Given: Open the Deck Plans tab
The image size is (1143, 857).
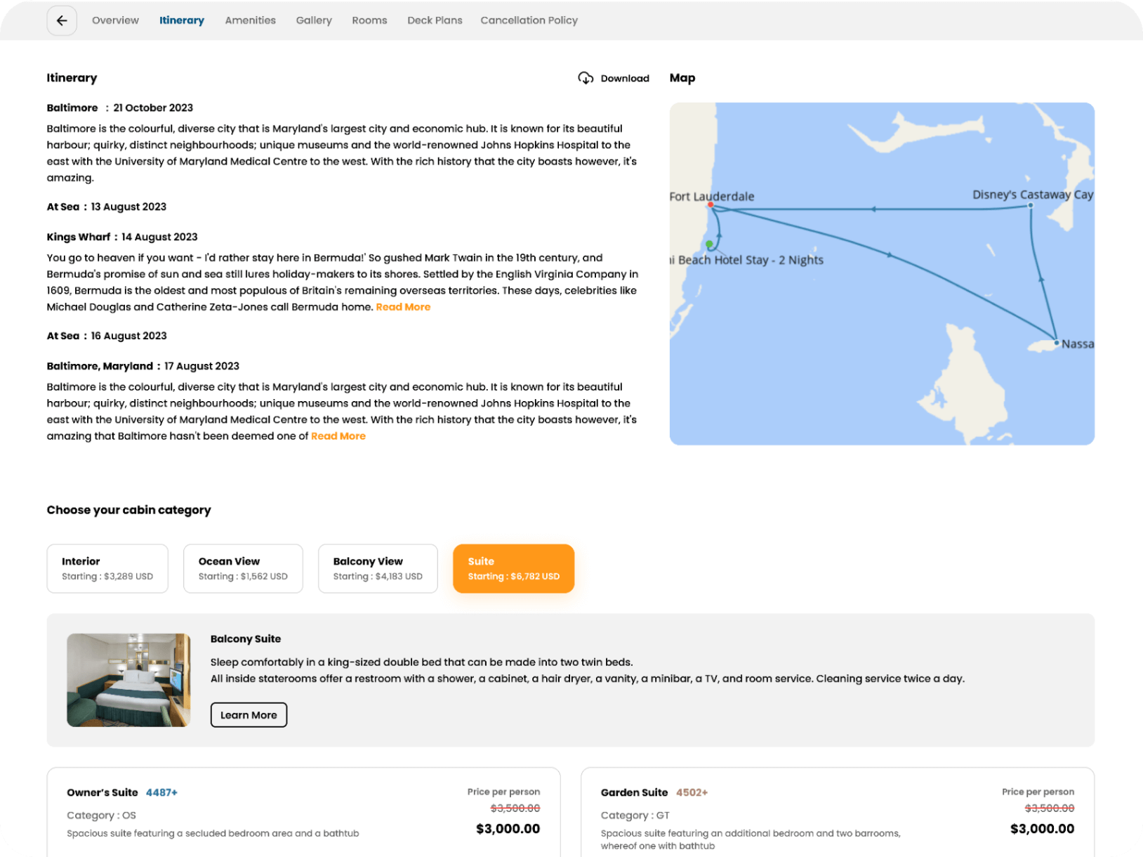Looking at the screenshot, I should [x=435, y=20].
